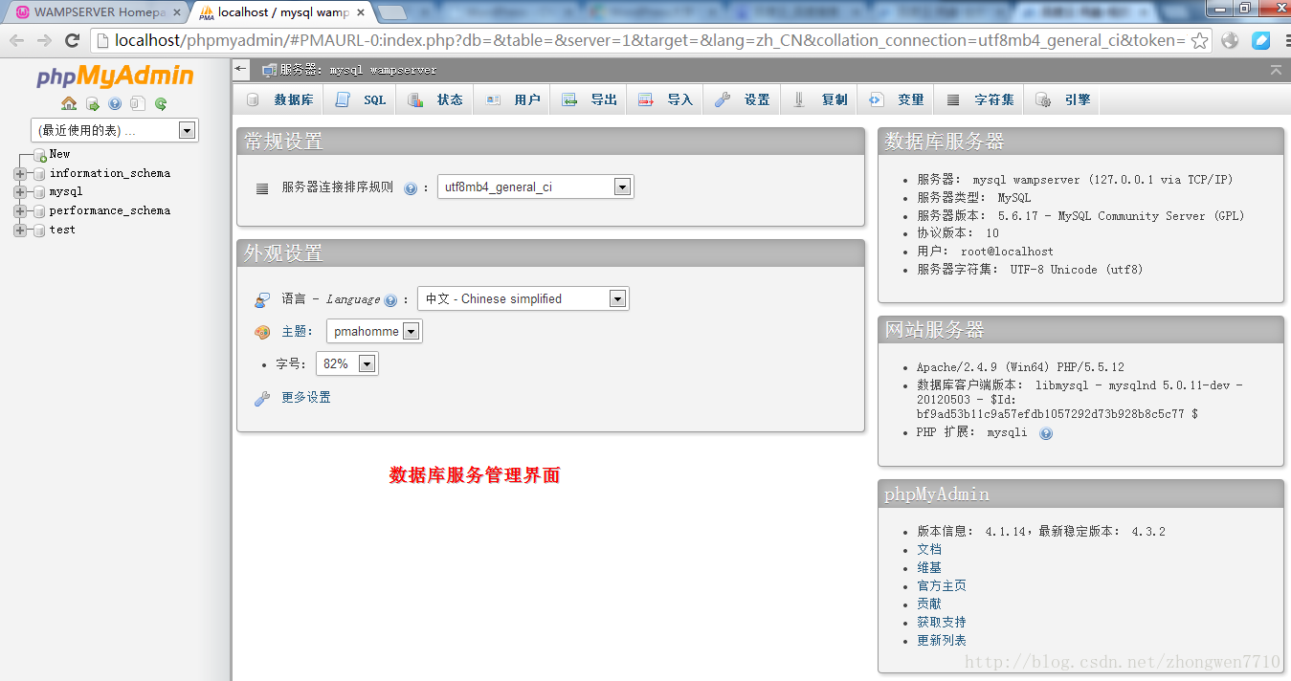Screen dimensions: 1291x681
Task: Click the log out icon in the sidebar
Action: 93,103
